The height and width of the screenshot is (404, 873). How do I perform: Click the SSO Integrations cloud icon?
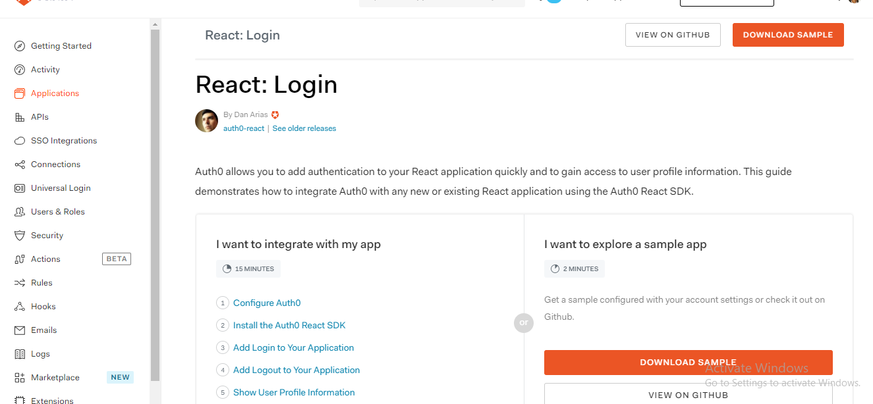(20, 141)
